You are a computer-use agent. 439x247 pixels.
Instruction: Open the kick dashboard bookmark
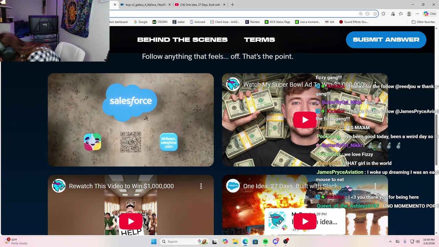pyautogui.click(x=119, y=22)
